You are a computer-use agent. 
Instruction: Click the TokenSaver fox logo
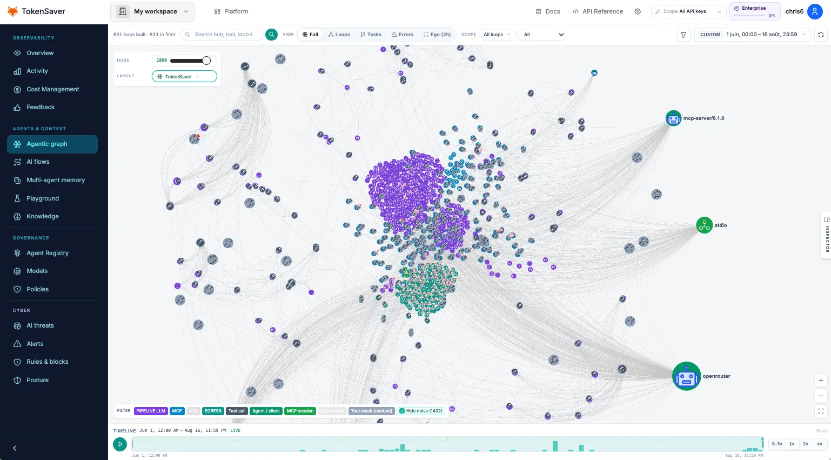[x=12, y=11]
